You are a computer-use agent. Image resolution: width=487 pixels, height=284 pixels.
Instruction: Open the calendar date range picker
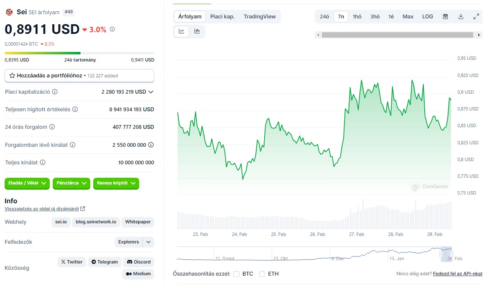[445, 16]
